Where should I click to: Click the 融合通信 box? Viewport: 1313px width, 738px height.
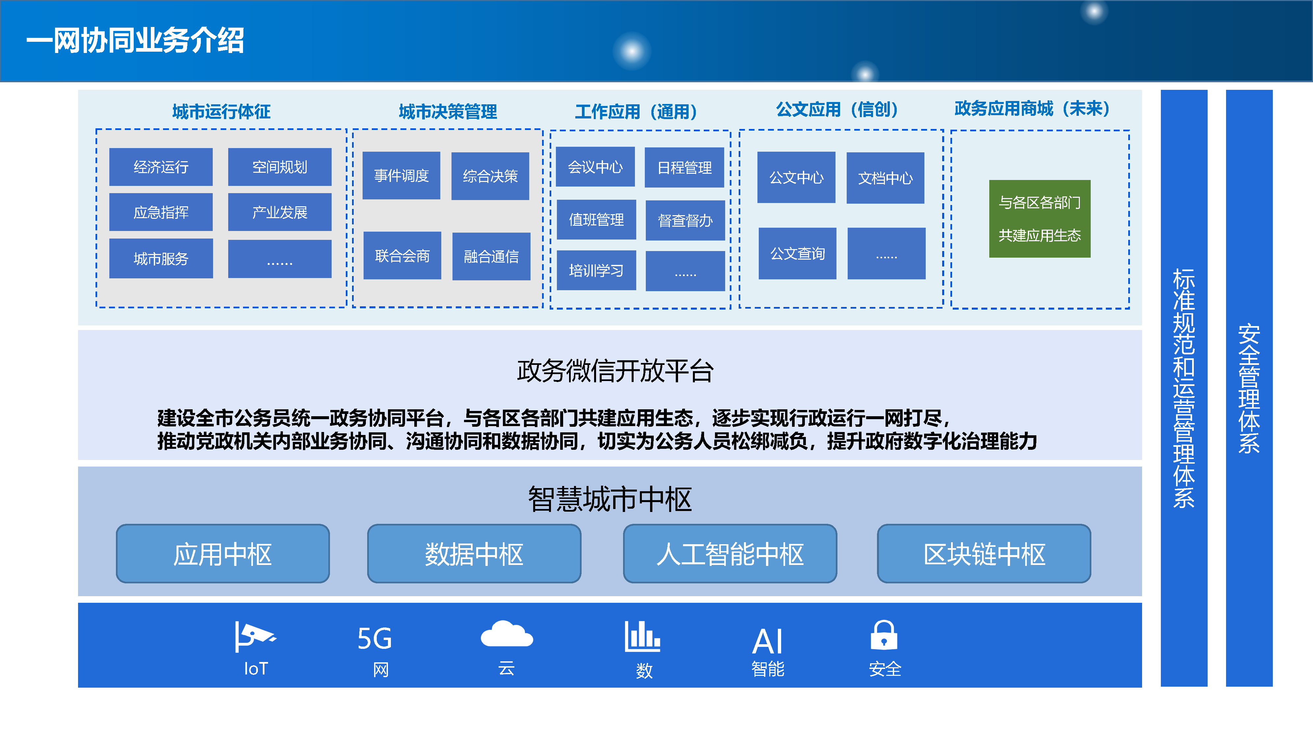pos(491,257)
